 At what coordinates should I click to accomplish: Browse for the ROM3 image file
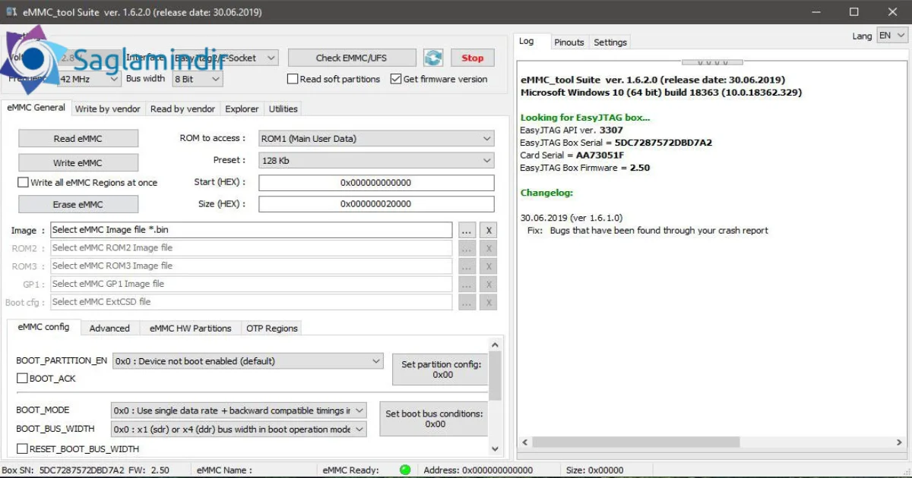click(x=467, y=266)
